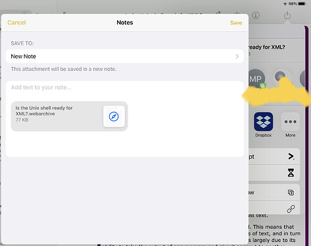This screenshot has width=311, height=246.
Task: Tap Save in the Notes dialog
Action: tap(236, 23)
